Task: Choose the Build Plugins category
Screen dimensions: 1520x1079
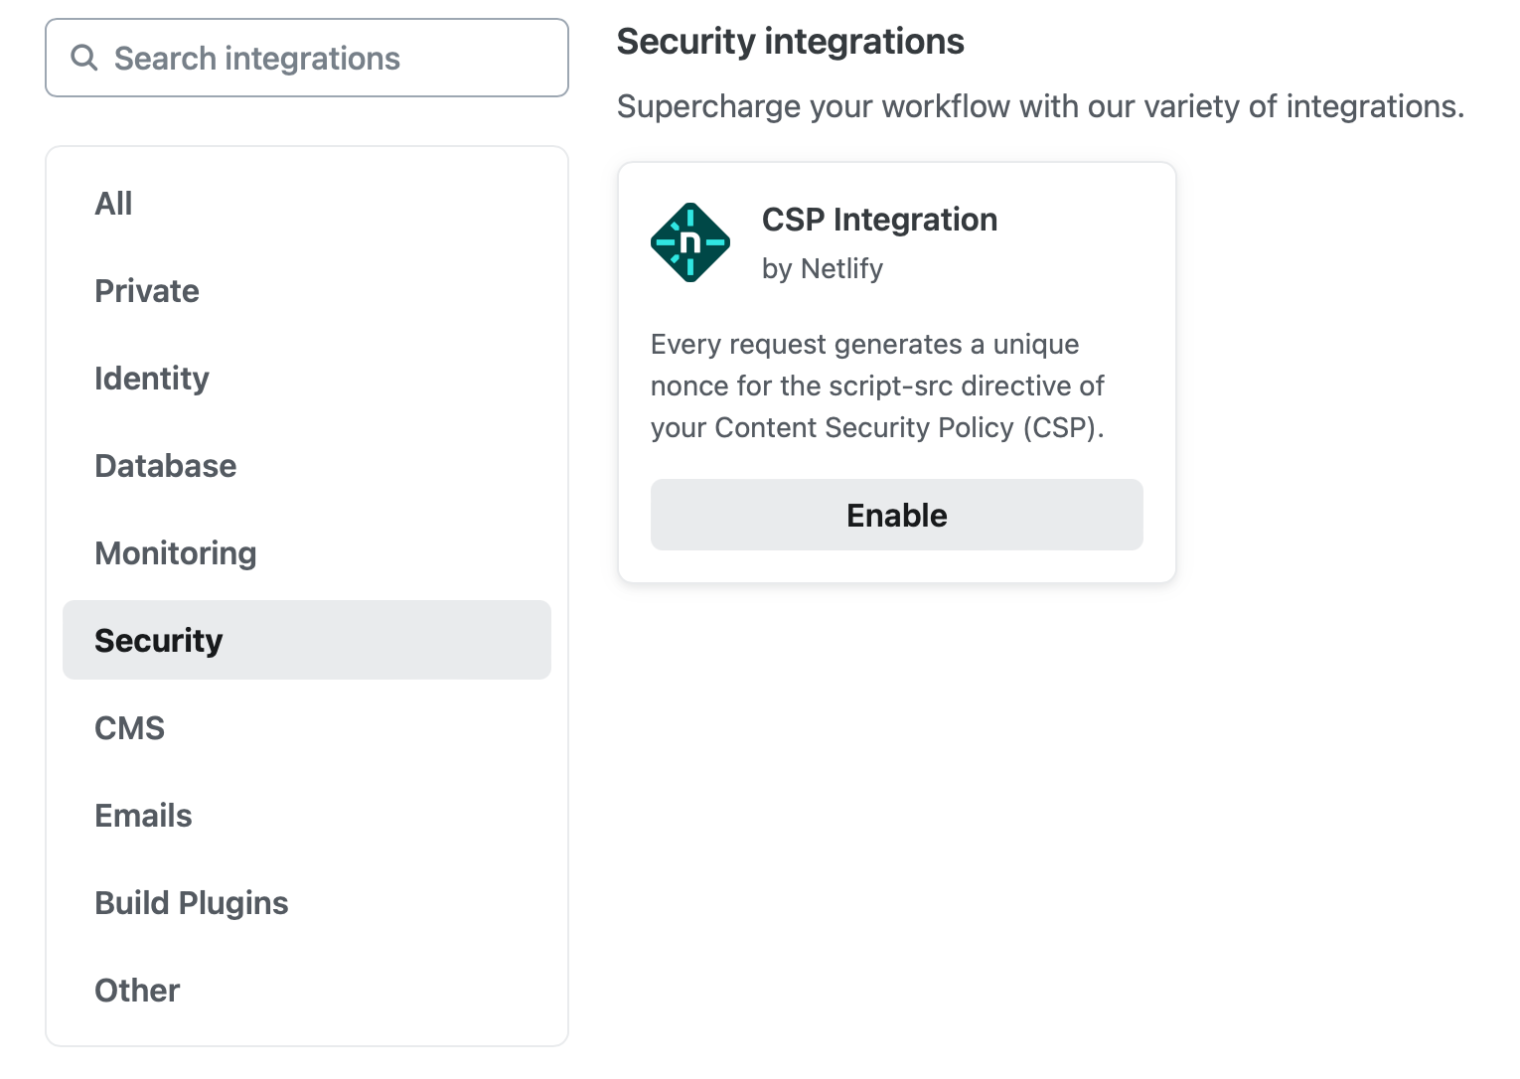Action: [x=192, y=903]
